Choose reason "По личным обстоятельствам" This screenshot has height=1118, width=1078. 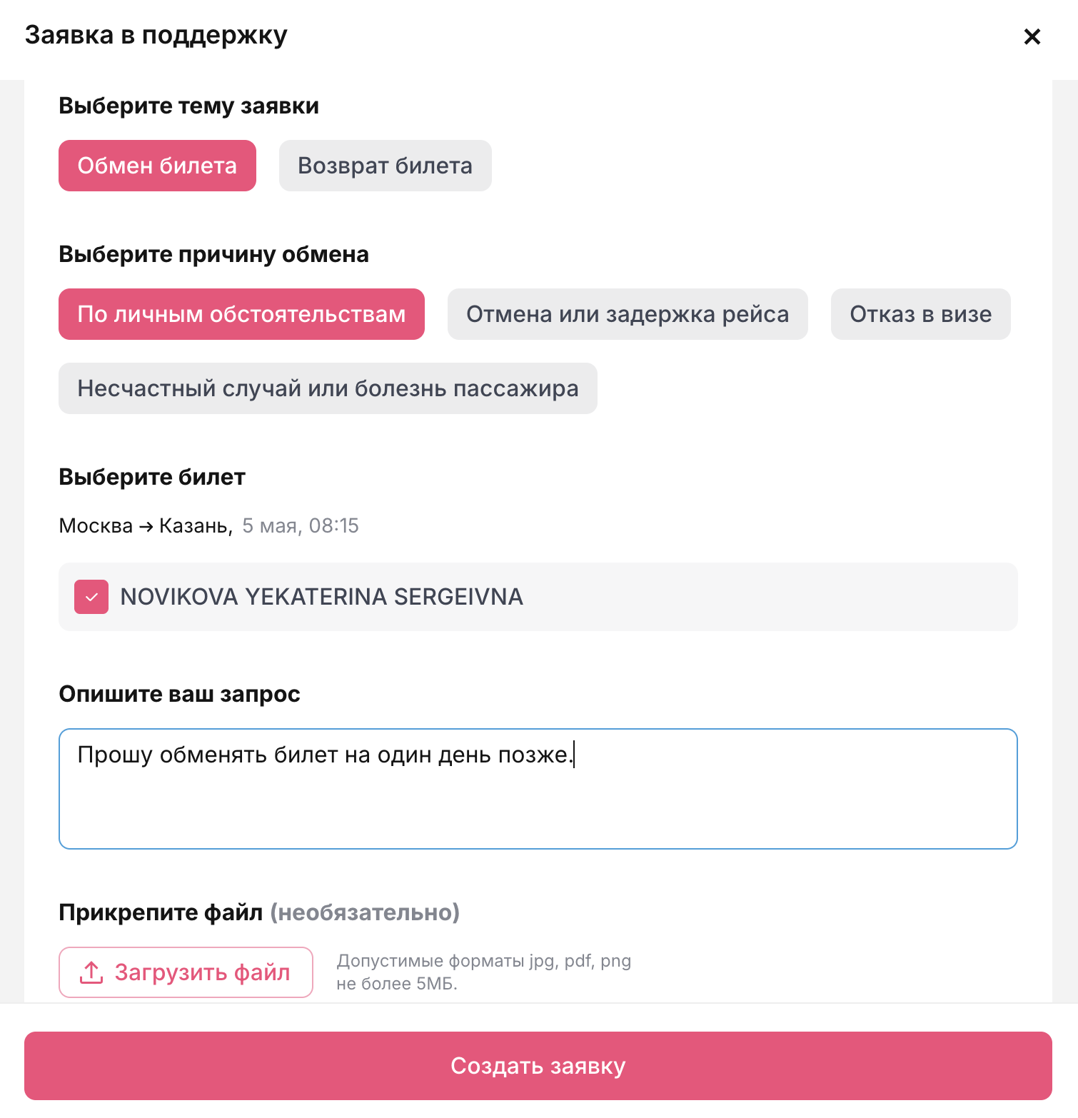pos(241,314)
